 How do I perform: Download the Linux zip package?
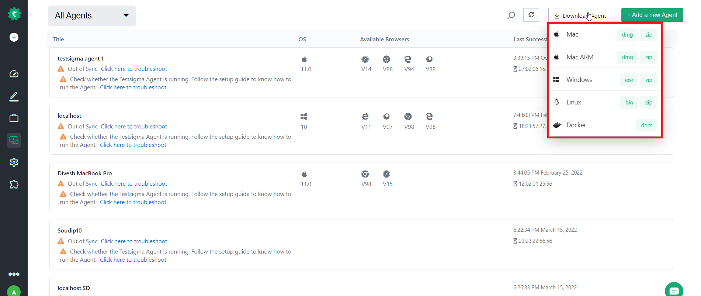(648, 103)
